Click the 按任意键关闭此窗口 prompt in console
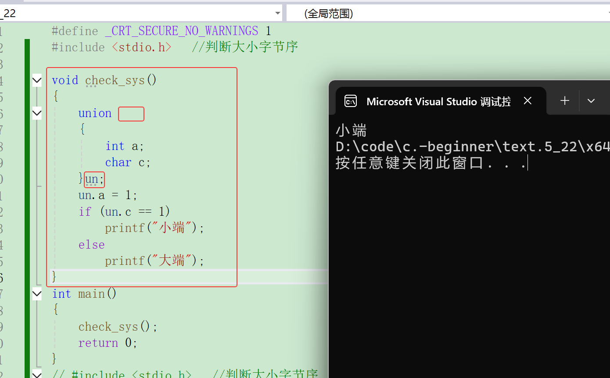The height and width of the screenshot is (378, 610). tap(431, 163)
